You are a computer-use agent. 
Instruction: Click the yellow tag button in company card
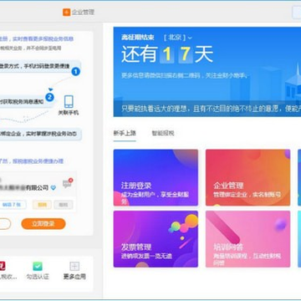tap(42, 205)
